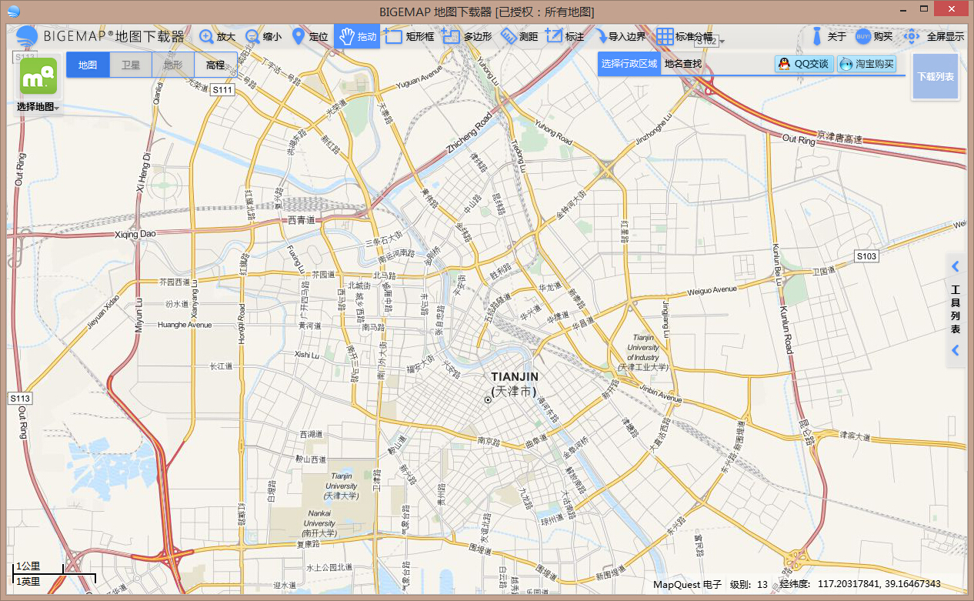Switch to the 高程 elevation tab
The width and height of the screenshot is (974, 601).
coord(215,65)
